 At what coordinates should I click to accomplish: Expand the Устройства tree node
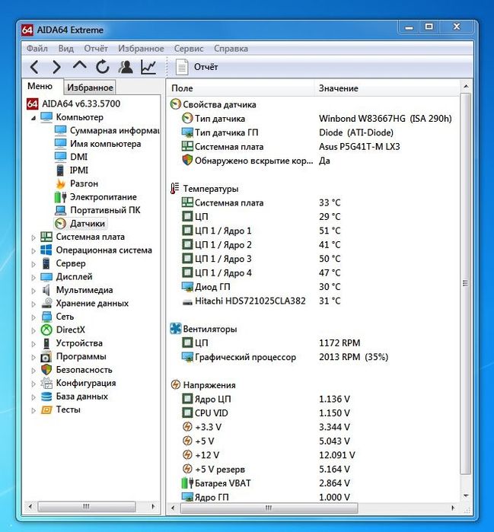tap(33, 344)
